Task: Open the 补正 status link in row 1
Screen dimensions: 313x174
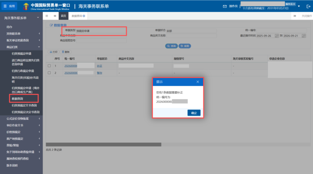Action: pos(99,66)
